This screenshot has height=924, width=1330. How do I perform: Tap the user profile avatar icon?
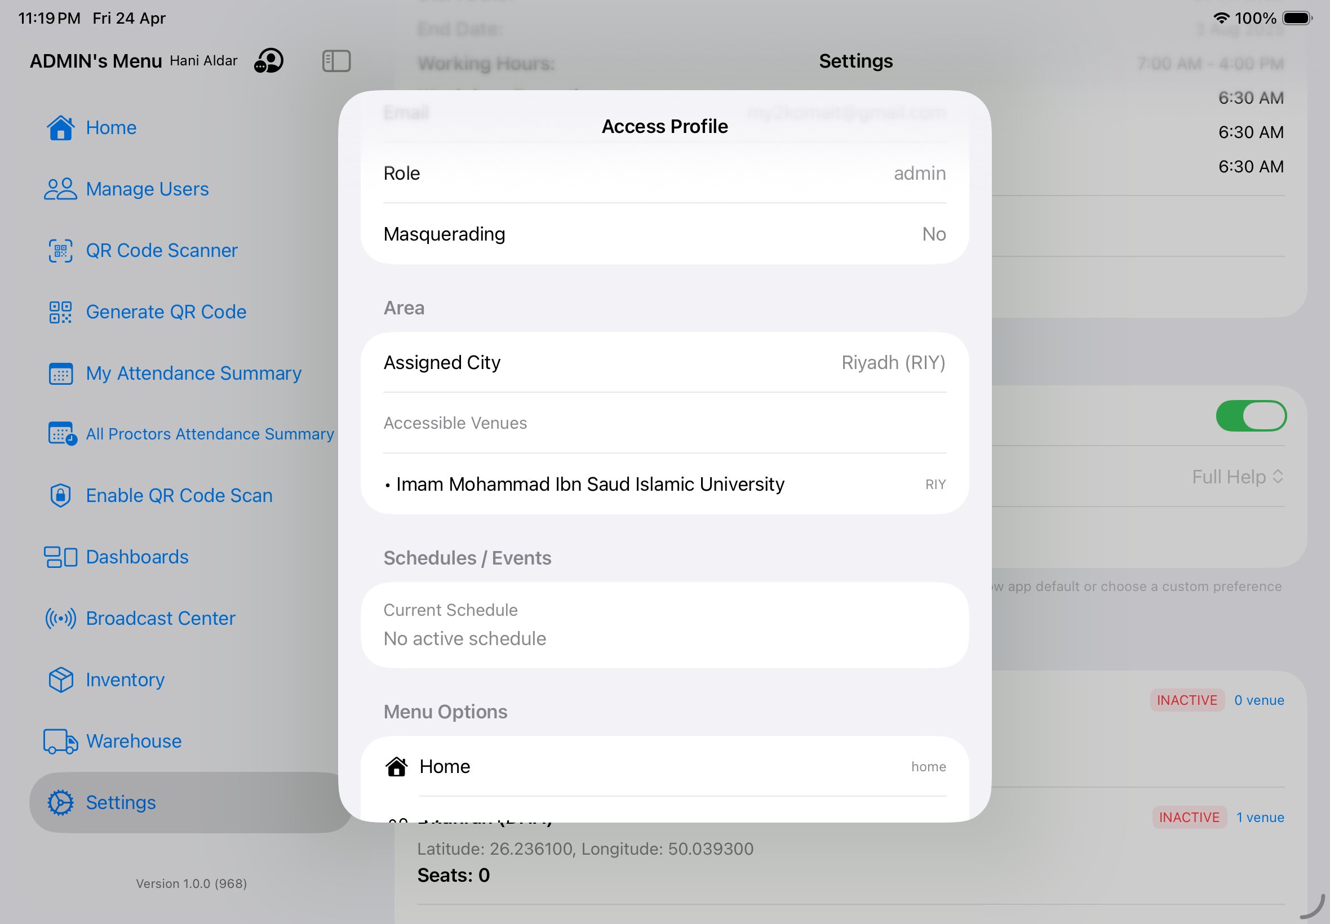click(269, 61)
